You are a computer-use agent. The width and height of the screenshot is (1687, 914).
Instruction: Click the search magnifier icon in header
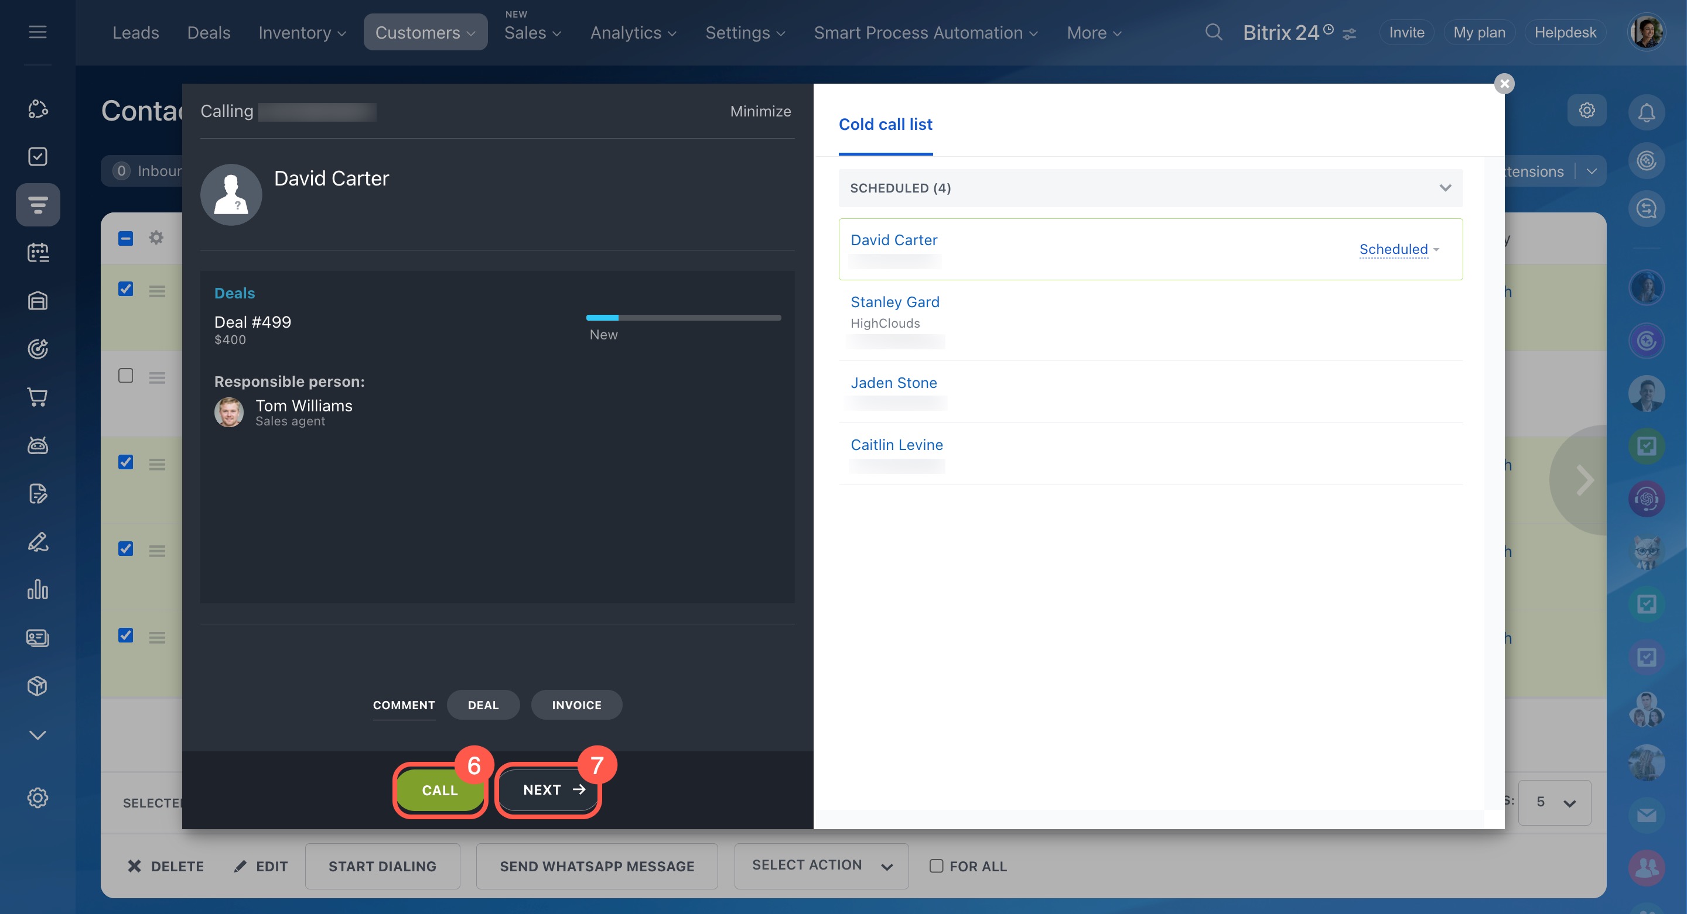click(x=1213, y=32)
